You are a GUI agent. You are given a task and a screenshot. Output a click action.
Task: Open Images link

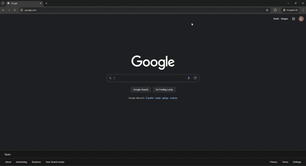pos(284,19)
